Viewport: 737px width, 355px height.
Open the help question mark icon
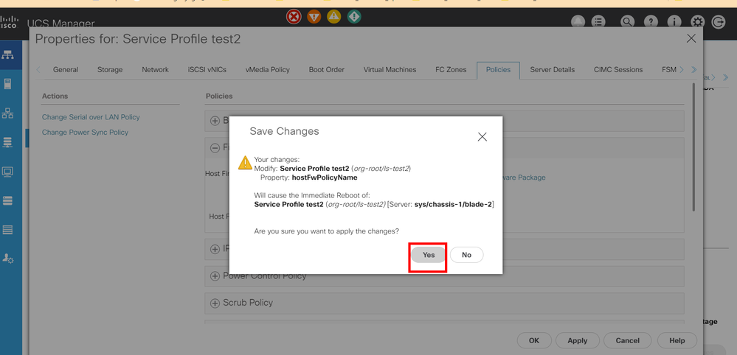[x=651, y=21]
